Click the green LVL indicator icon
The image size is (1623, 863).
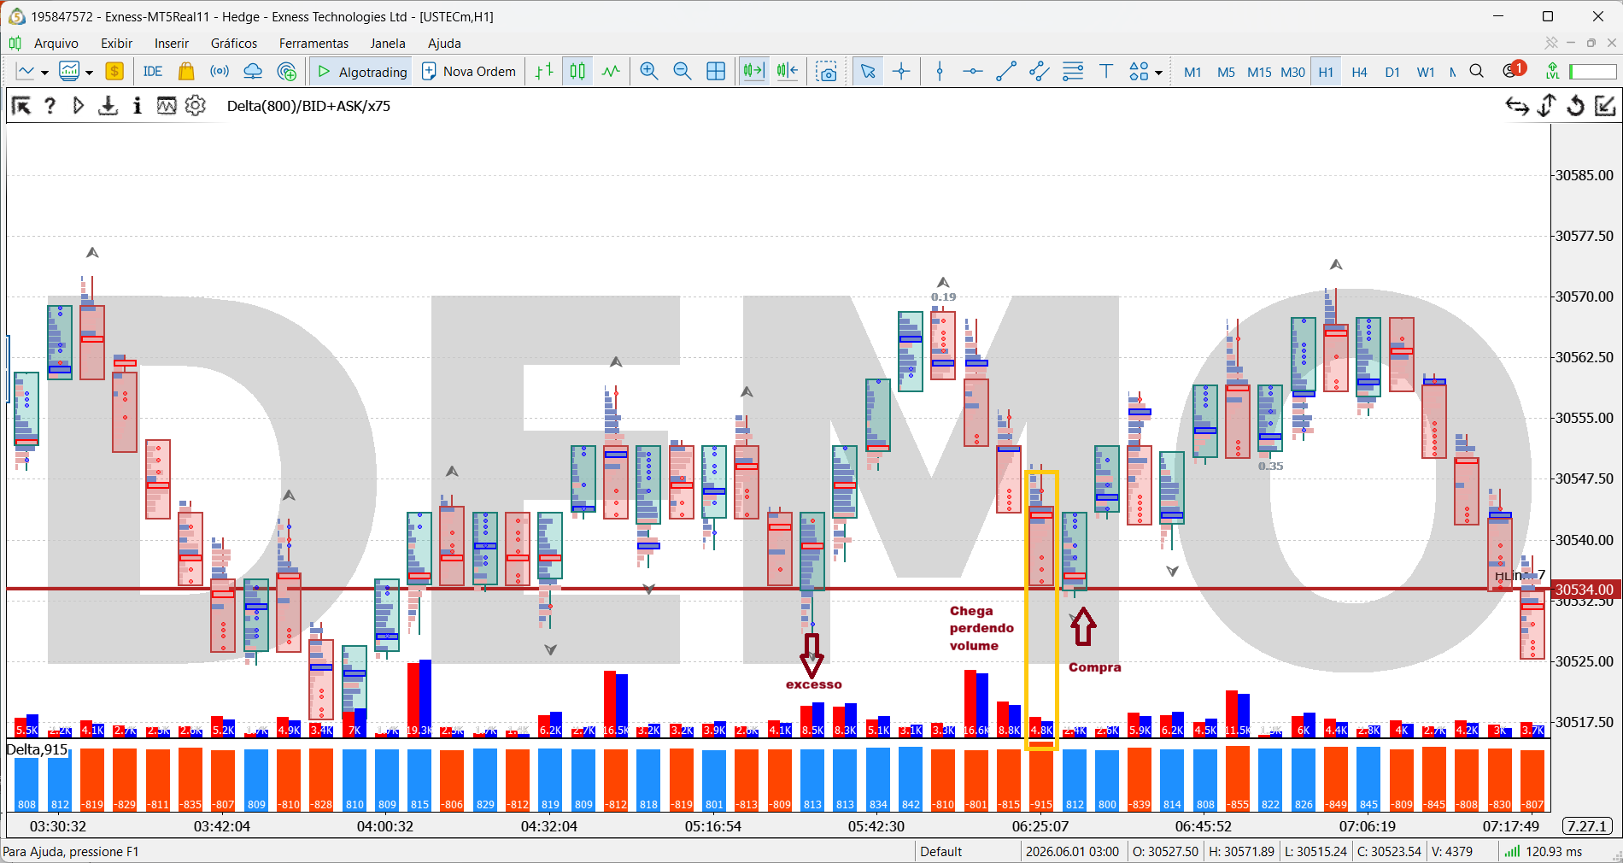1553,72
